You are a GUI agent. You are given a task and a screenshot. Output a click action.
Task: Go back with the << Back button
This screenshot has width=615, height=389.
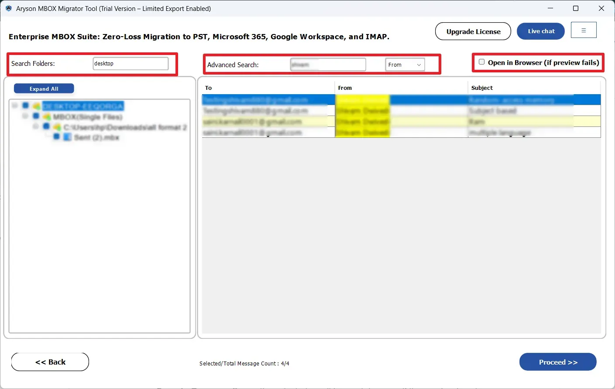pyautogui.click(x=50, y=362)
